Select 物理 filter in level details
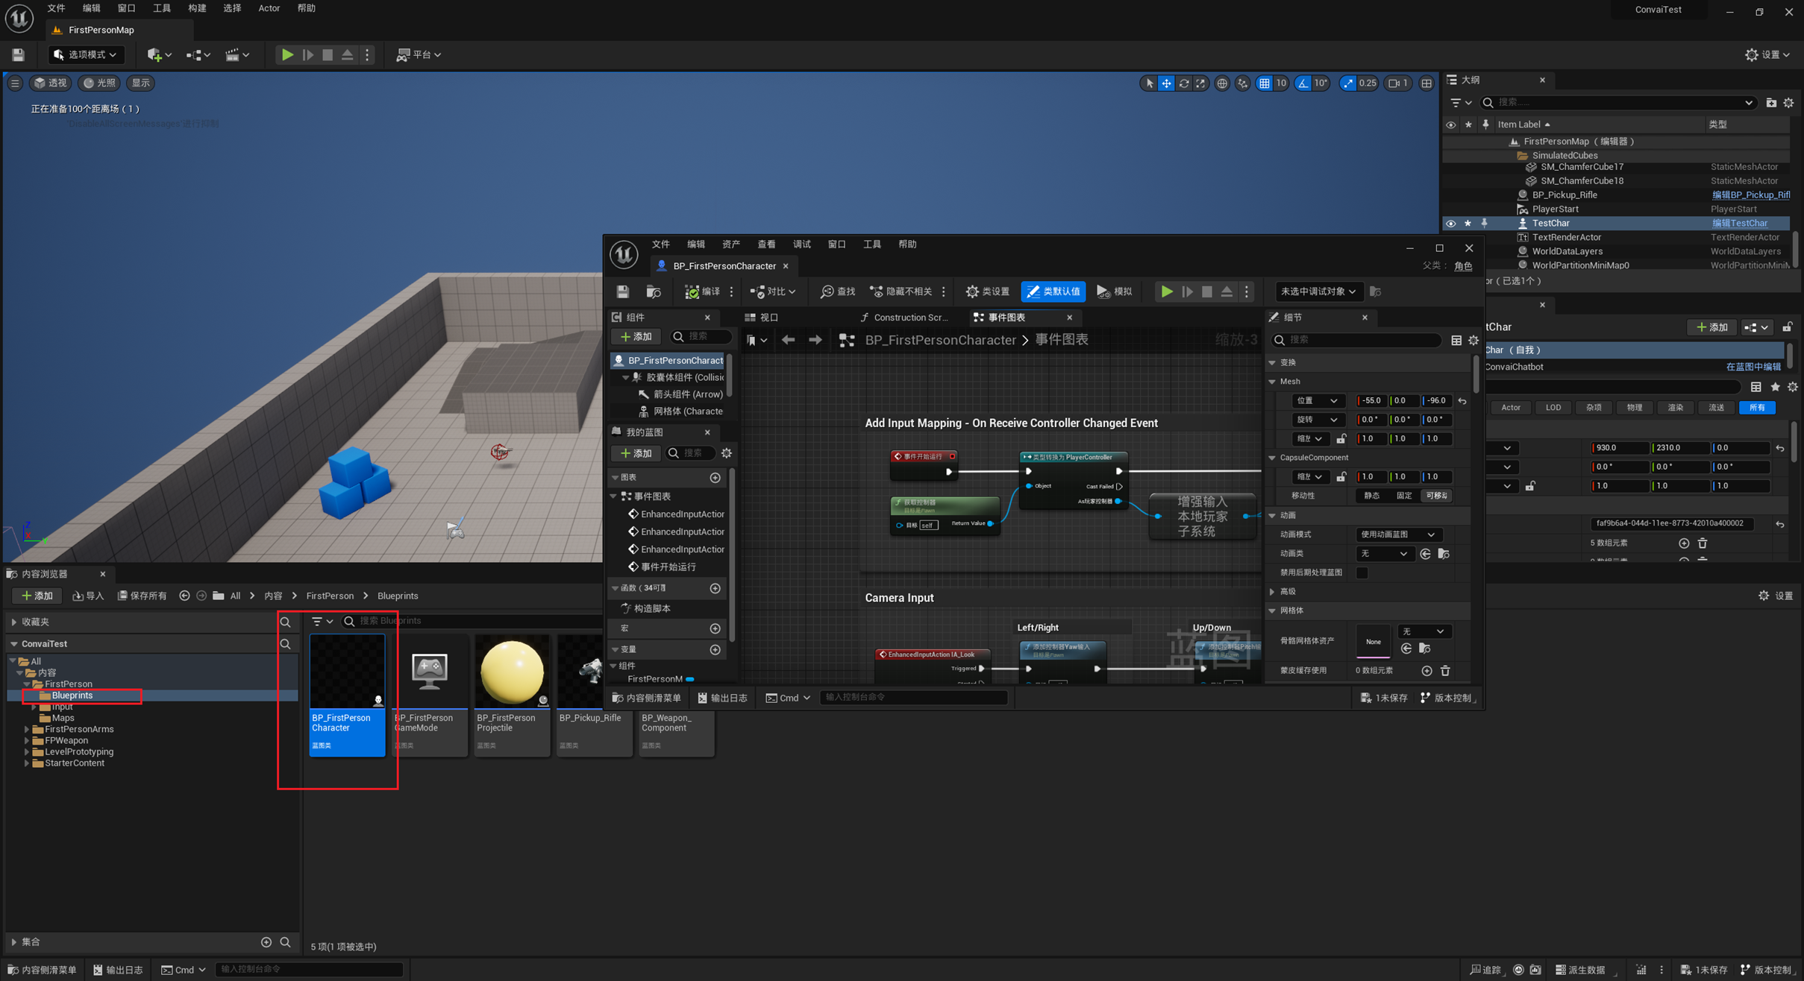This screenshot has height=981, width=1804. (x=1634, y=408)
